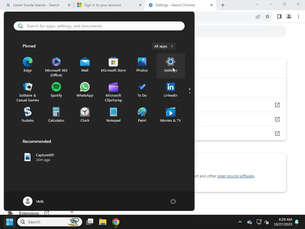Open Extensions in Chrome settings sidebar
The height and width of the screenshot is (229, 305).
[29, 213]
